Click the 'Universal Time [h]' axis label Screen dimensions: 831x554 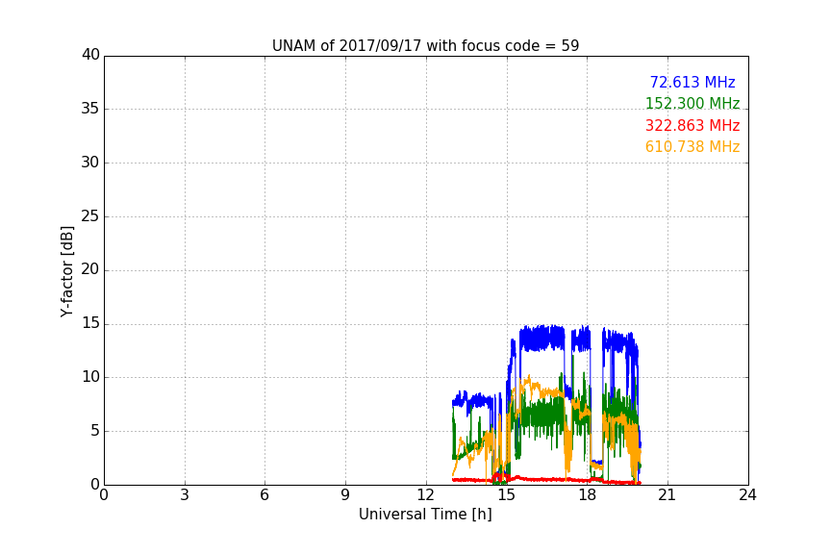[425, 515]
